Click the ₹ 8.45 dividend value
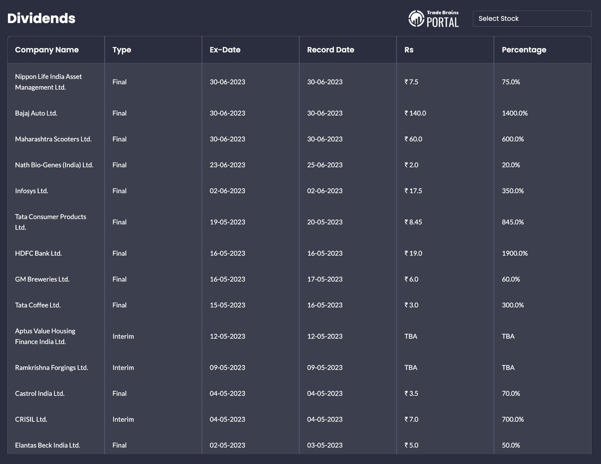The image size is (601, 464). point(414,222)
